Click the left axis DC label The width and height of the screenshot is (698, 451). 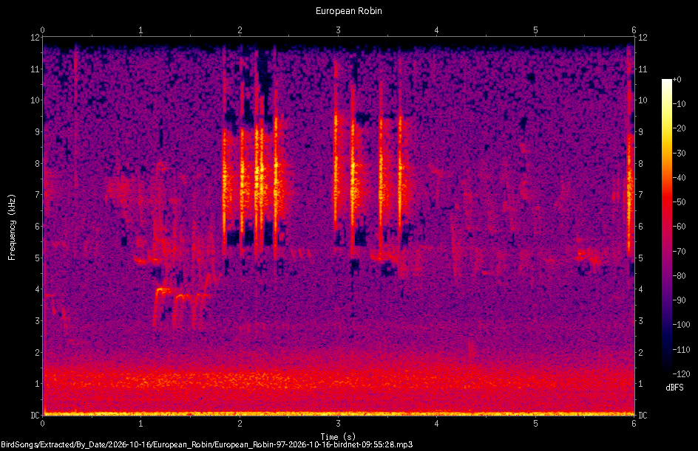(x=35, y=415)
